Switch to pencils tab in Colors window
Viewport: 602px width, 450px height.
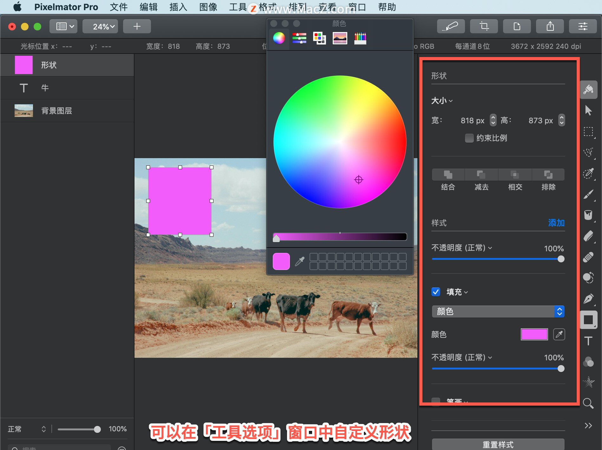(x=360, y=38)
